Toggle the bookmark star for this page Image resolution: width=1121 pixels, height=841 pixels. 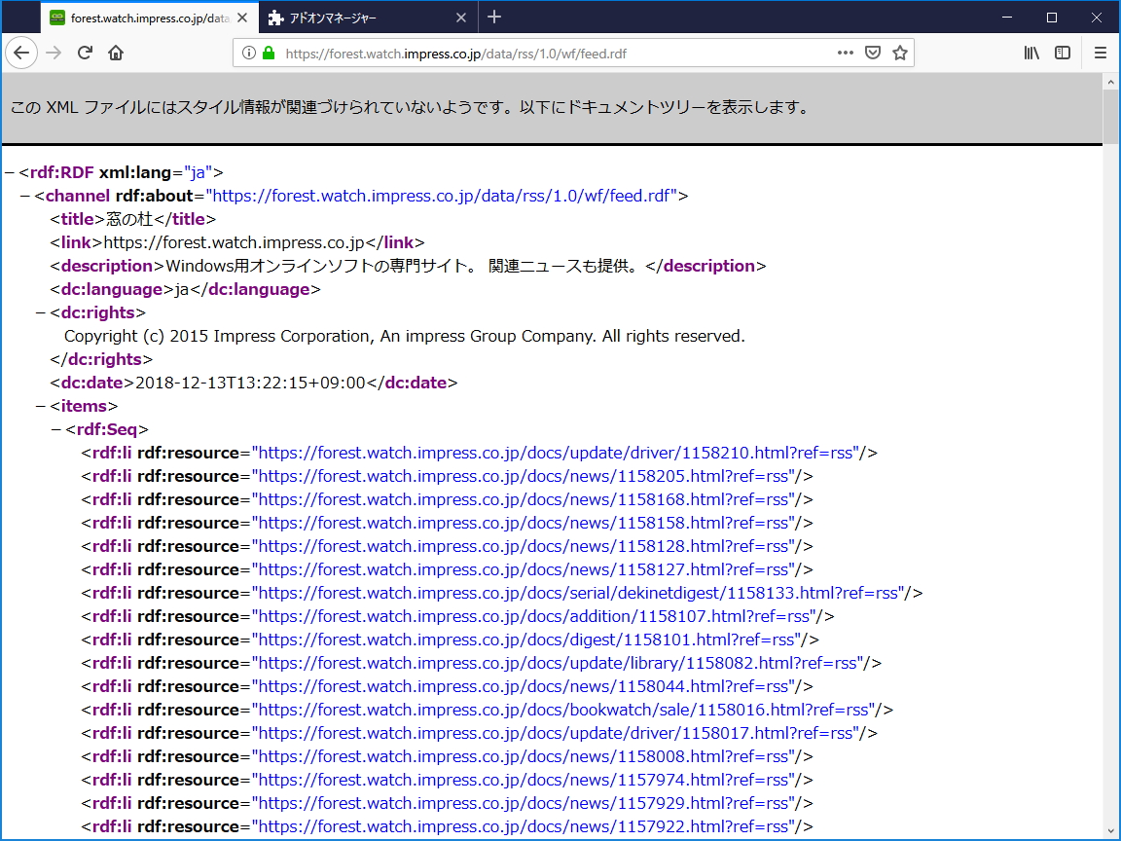tap(899, 55)
